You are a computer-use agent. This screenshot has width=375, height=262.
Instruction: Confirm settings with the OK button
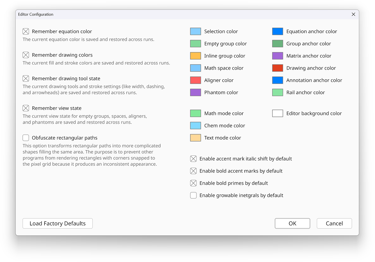(x=292, y=223)
